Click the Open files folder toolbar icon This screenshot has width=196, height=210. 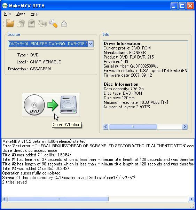click(10, 23)
